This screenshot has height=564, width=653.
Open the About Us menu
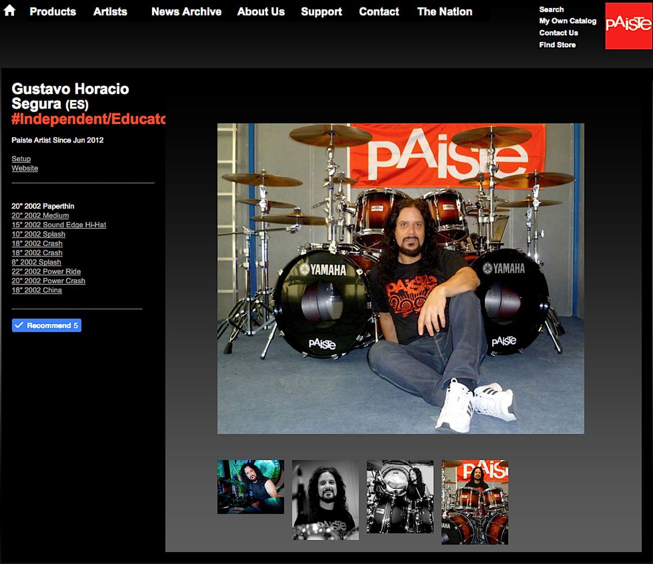tap(261, 12)
